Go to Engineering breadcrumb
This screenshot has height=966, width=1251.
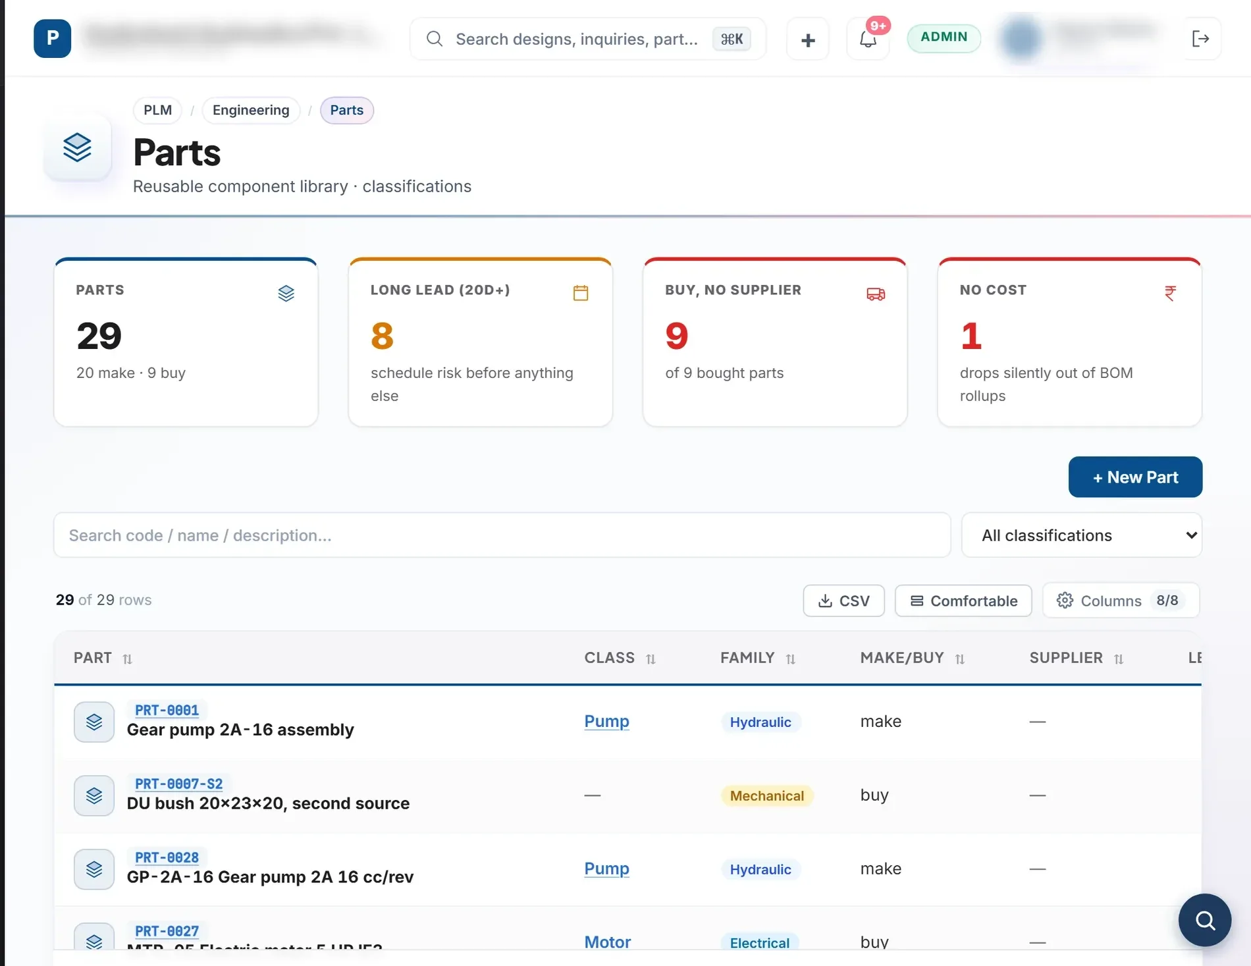click(x=251, y=110)
